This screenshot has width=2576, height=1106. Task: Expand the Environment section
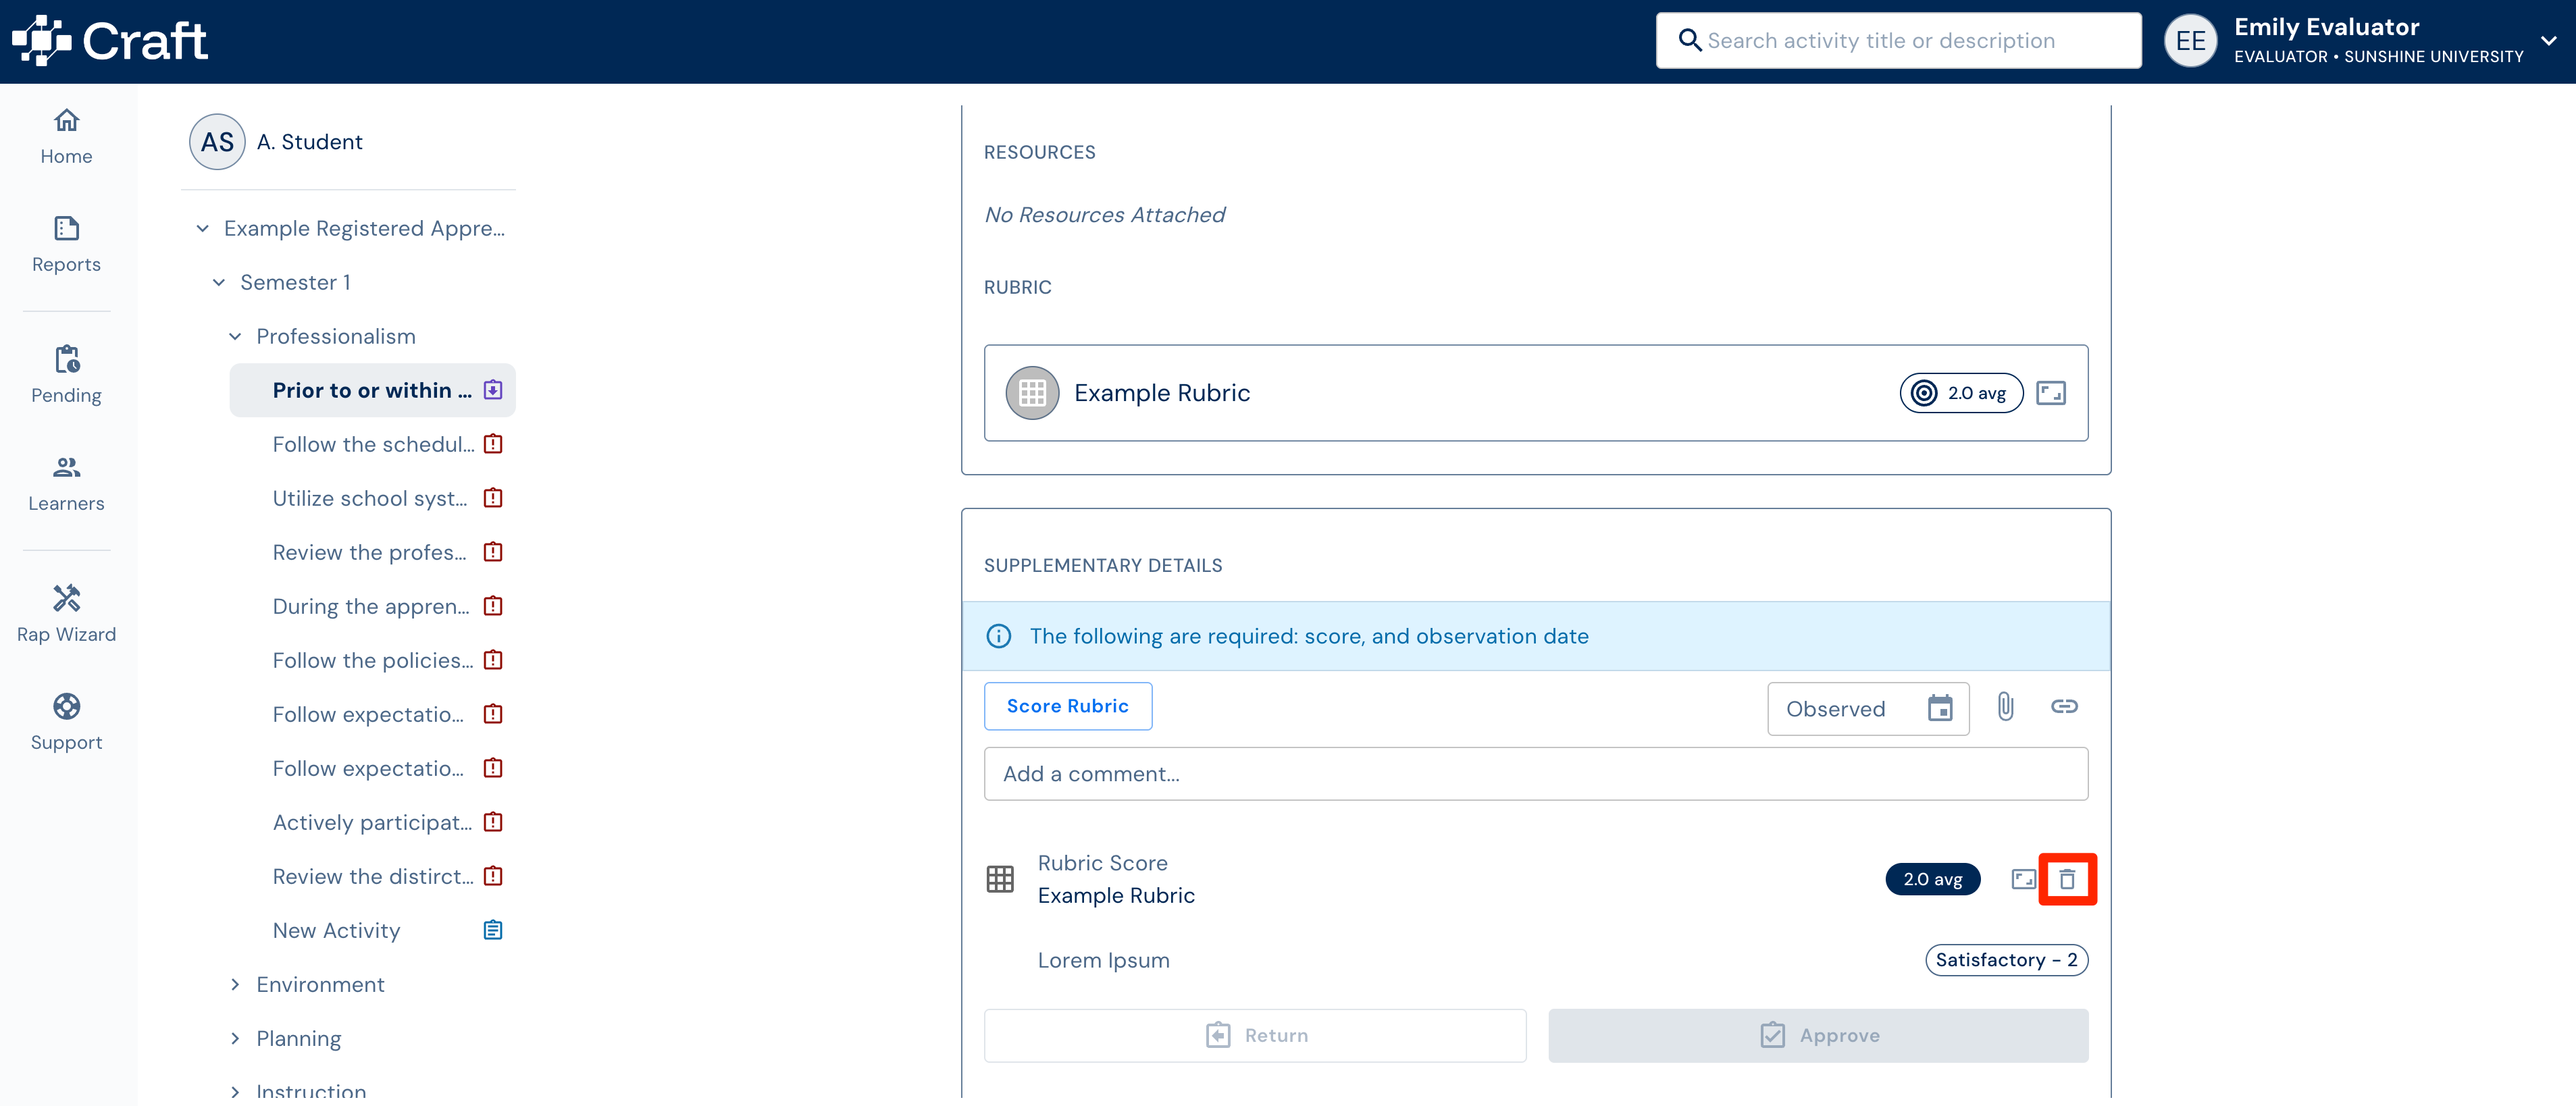point(235,985)
